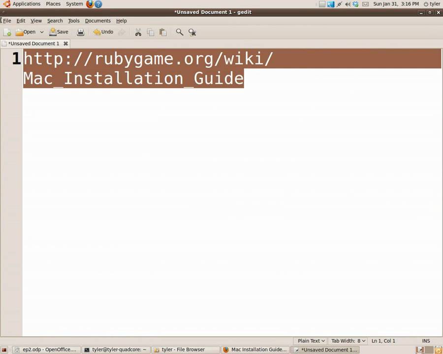Print the document via printer icon
The width and height of the screenshot is (443, 354).
click(81, 32)
